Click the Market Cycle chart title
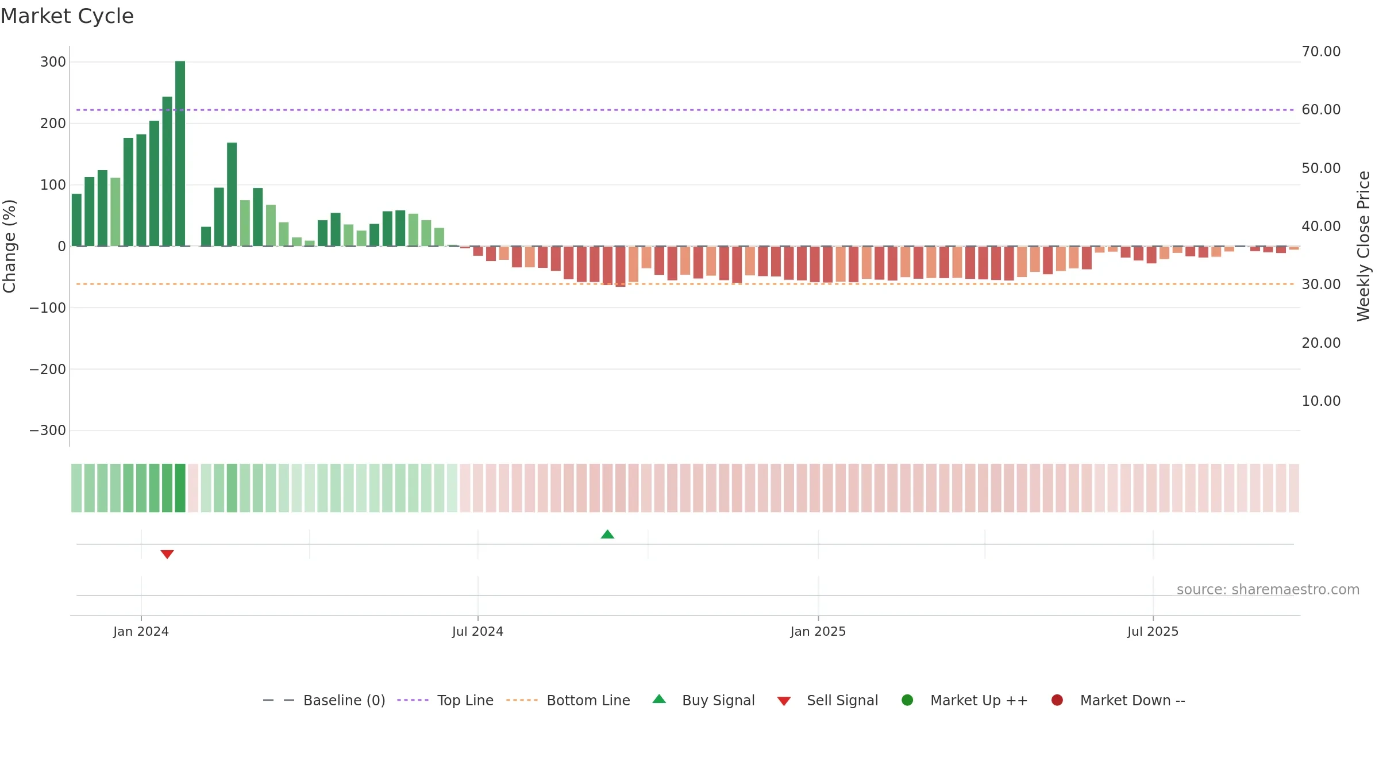1379x776 pixels. click(67, 16)
